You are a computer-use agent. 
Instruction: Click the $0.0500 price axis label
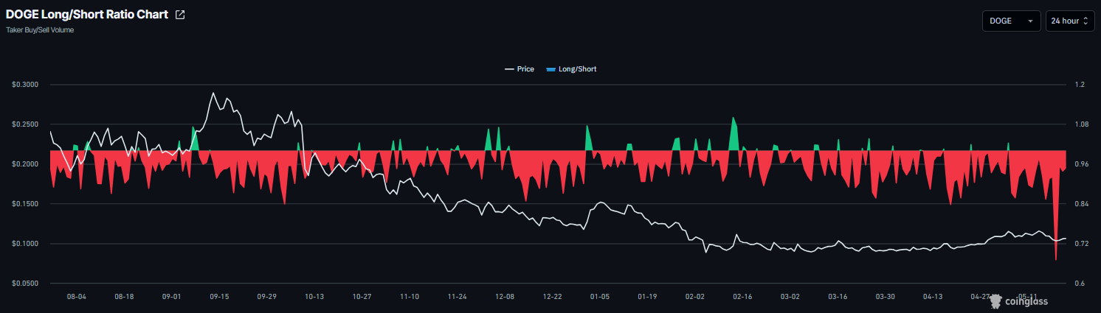(x=24, y=284)
